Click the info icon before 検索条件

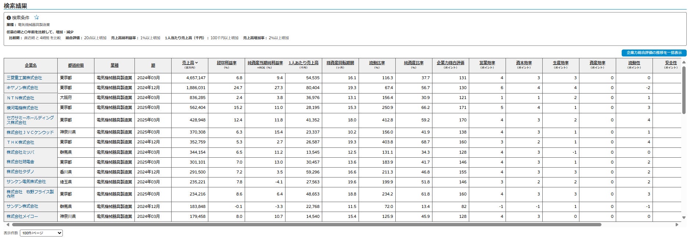coord(9,18)
